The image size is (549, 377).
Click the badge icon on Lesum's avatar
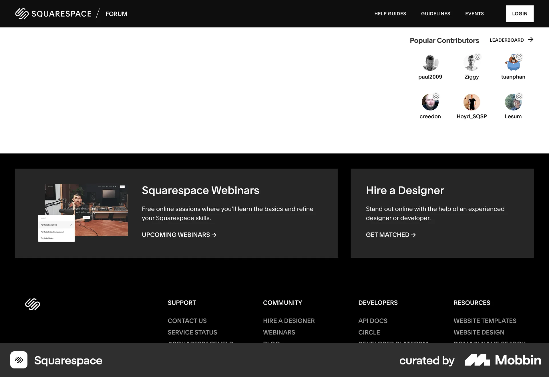(x=519, y=96)
